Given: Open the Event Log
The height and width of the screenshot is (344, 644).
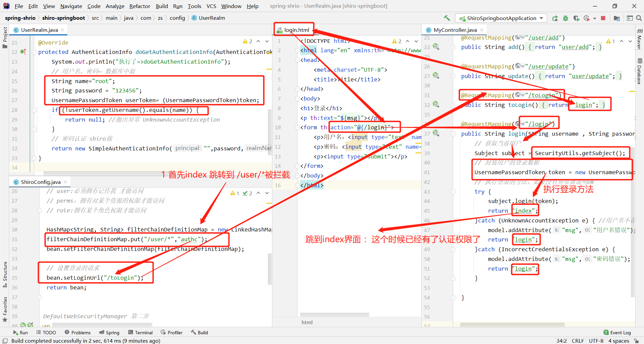Looking at the screenshot, I should point(617,333).
